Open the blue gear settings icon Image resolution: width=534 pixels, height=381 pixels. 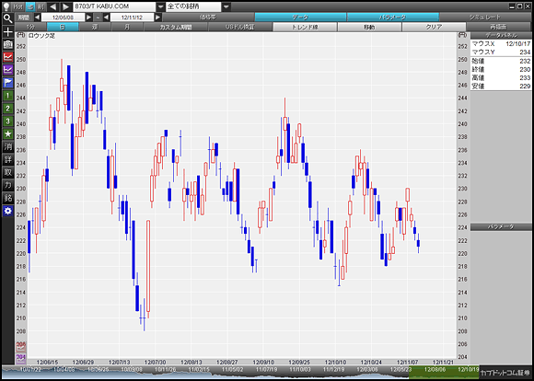[8, 211]
